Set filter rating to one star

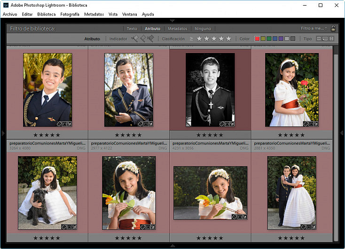(x=199, y=38)
